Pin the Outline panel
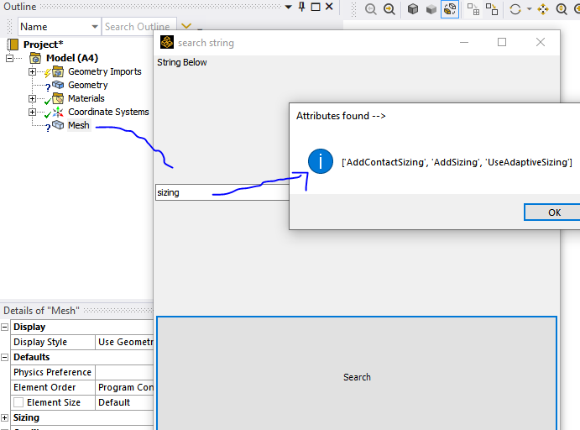Viewport: 580px width, 430px height. 302,7
